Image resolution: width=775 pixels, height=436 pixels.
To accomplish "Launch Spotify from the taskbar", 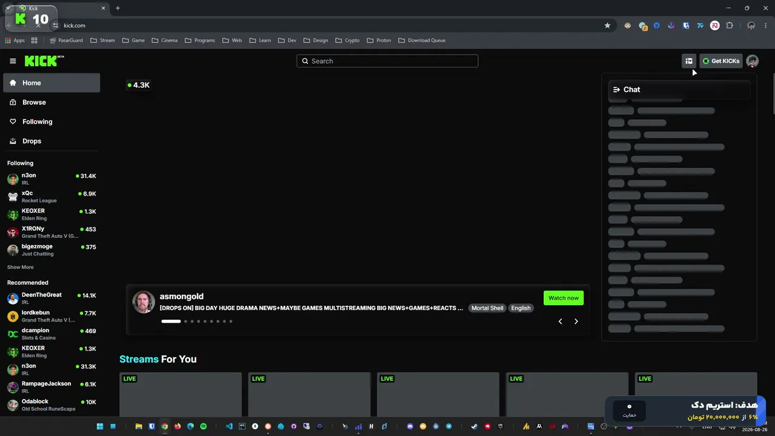I will point(203,426).
